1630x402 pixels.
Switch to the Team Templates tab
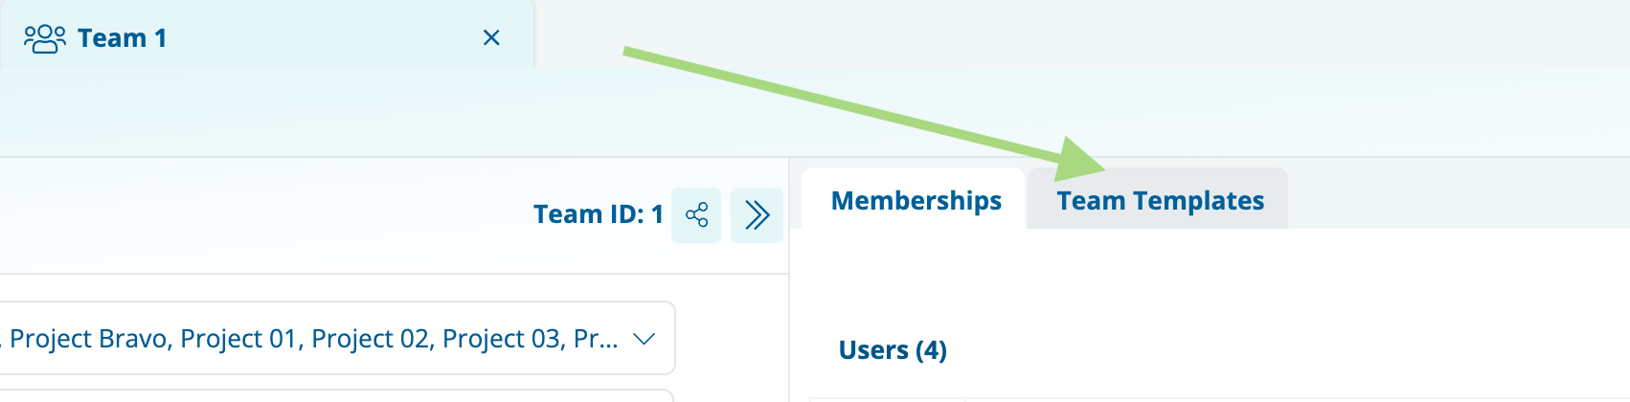[1159, 200]
